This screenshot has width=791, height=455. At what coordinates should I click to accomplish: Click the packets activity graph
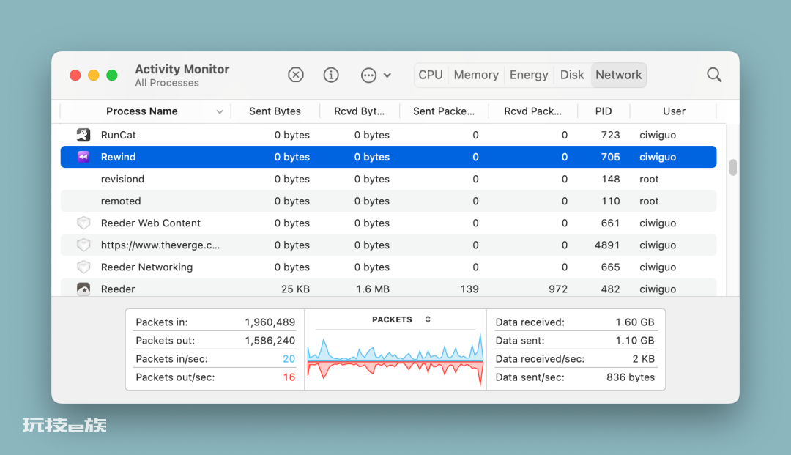pyautogui.click(x=395, y=360)
